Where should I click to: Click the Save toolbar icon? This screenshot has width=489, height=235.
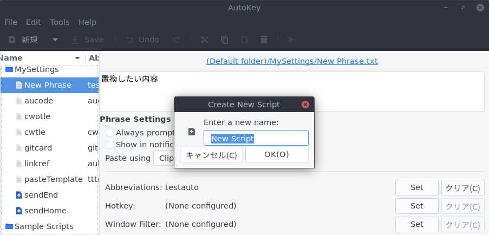[75, 40]
